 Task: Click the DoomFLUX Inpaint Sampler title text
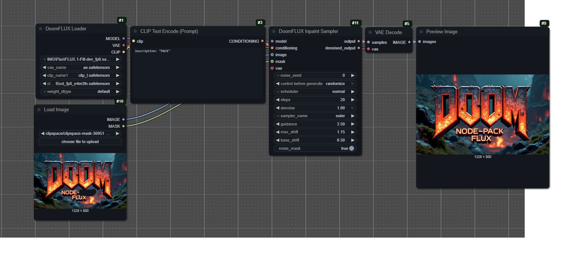[308, 31]
